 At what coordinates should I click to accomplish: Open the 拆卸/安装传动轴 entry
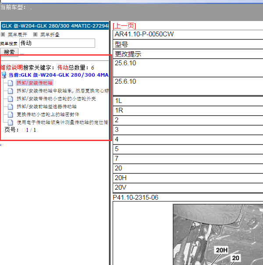35,83
